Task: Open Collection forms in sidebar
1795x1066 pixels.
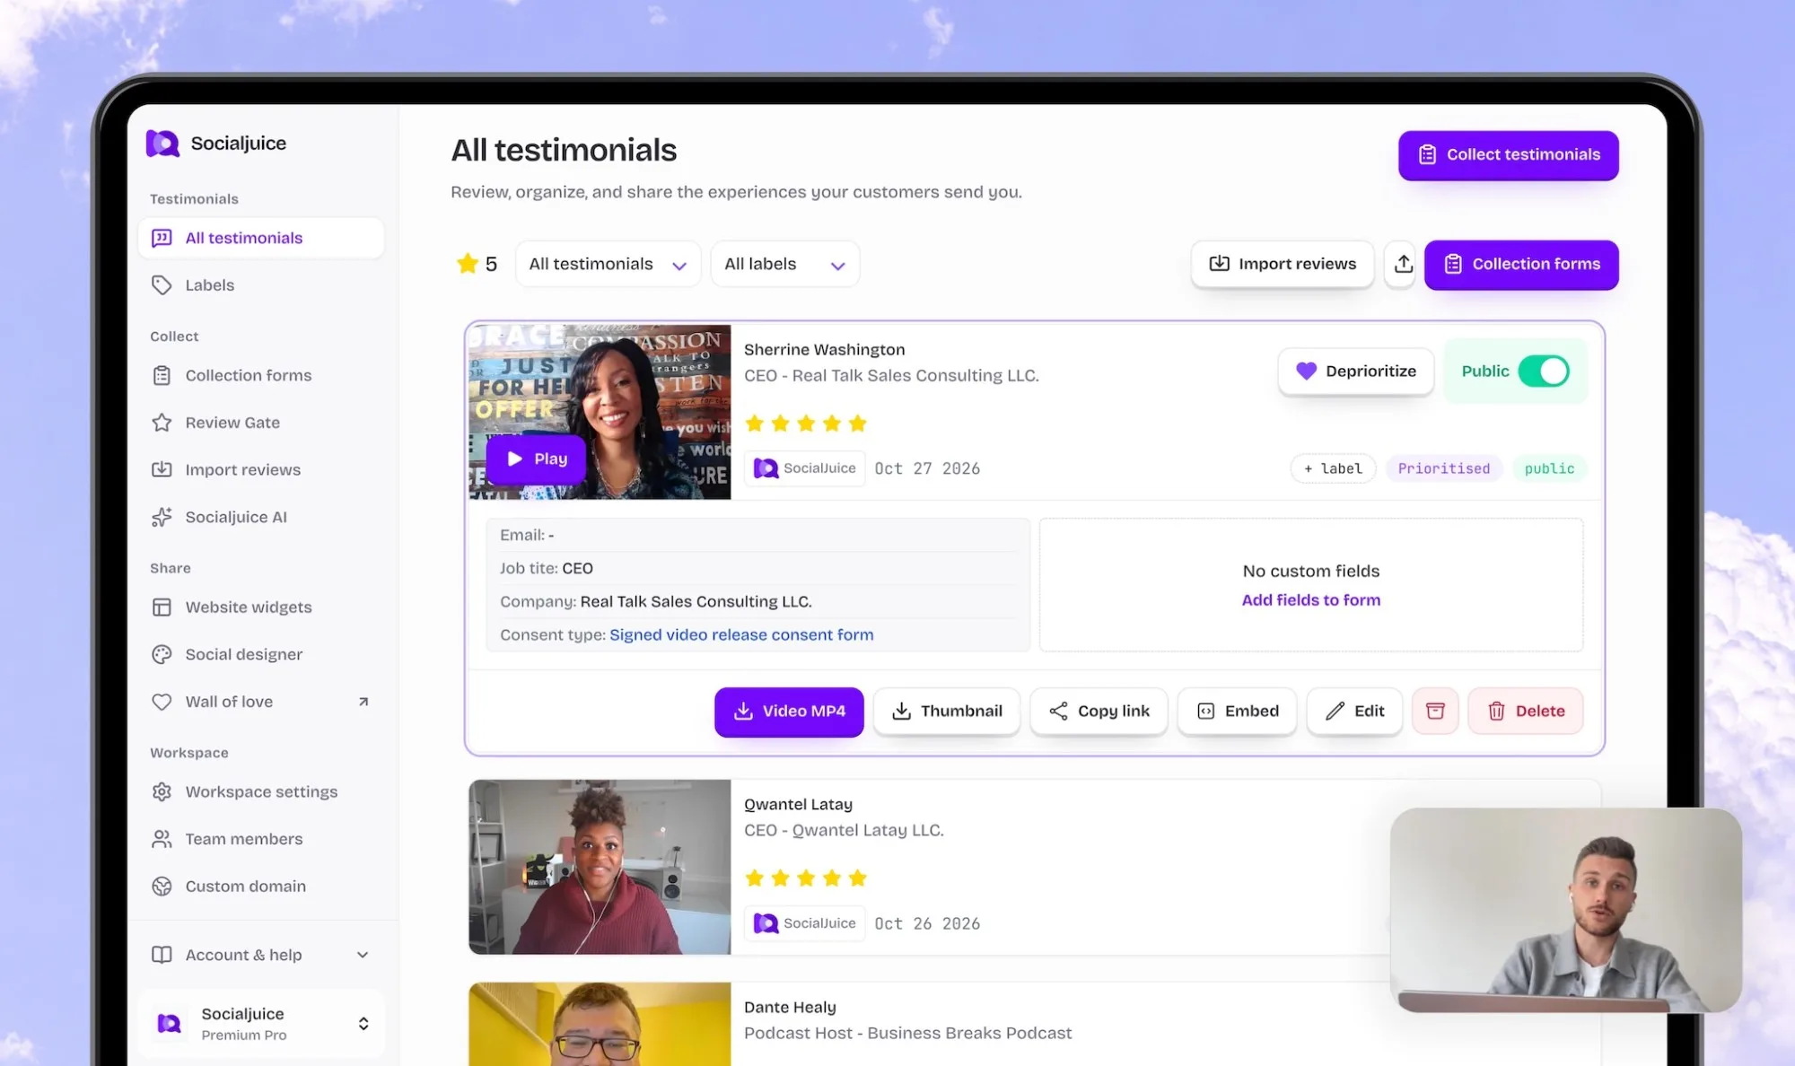Action: pyautogui.click(x=260, y=375)
